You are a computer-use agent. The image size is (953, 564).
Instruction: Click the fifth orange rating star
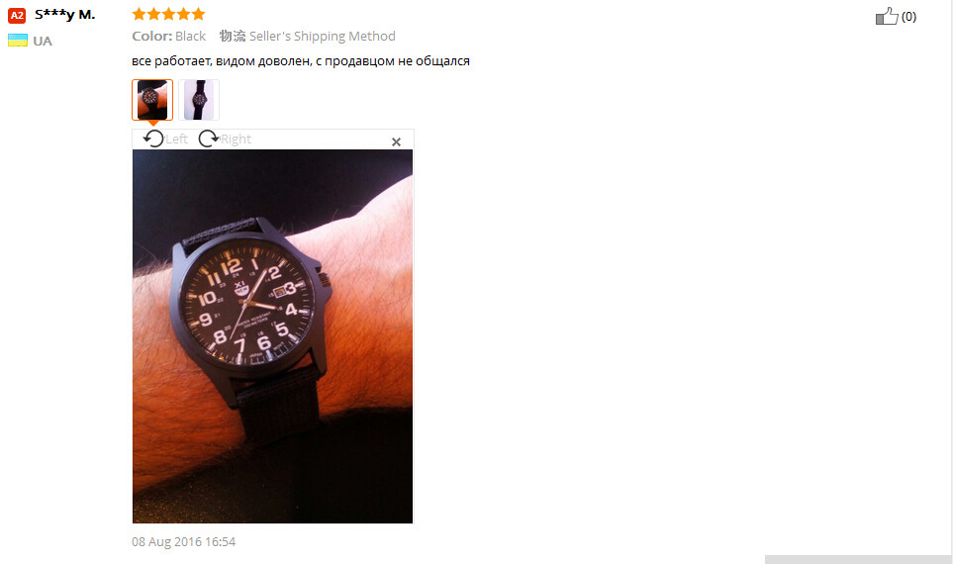198,14
